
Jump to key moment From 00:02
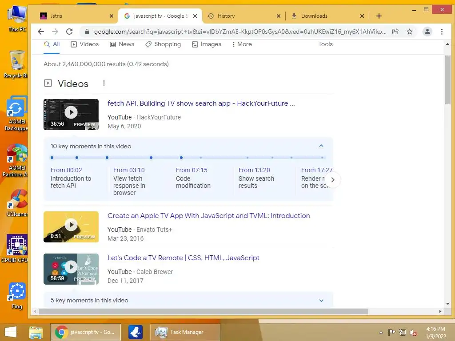(x=66, y=170)
